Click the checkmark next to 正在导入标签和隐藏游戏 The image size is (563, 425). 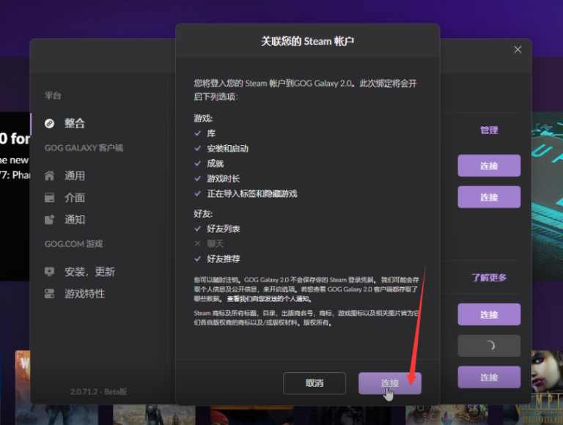point(197,193)
